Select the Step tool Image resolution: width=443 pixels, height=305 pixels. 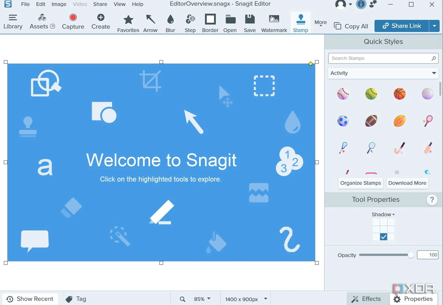[x=190, y=24]
